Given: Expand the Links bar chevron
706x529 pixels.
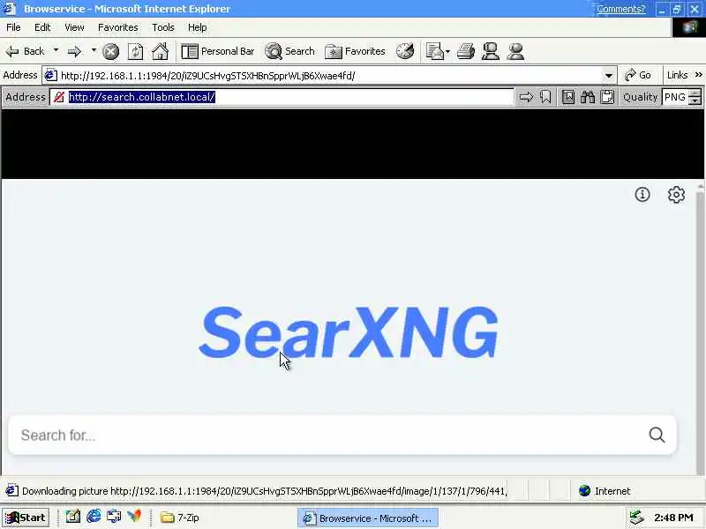Looking at the screenshot, I should (699, 75).
